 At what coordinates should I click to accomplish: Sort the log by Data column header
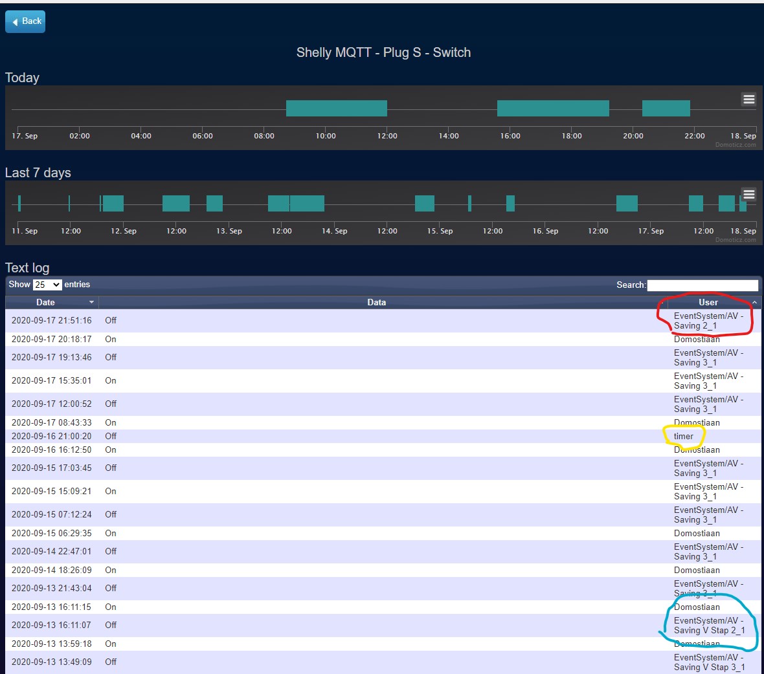pyautogui.click(x=377, y=302)
